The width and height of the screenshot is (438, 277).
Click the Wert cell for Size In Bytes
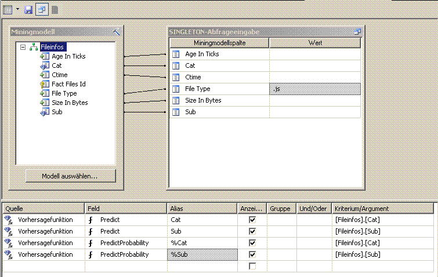[315, 100]
